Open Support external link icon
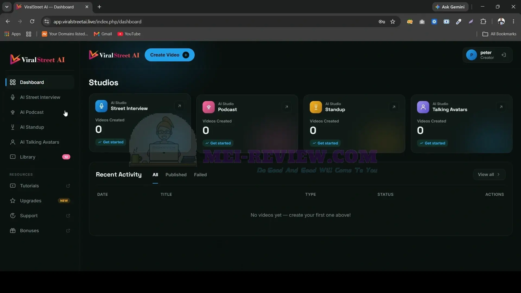This screenshot has width=521, height=293. [x=68, y=216]
